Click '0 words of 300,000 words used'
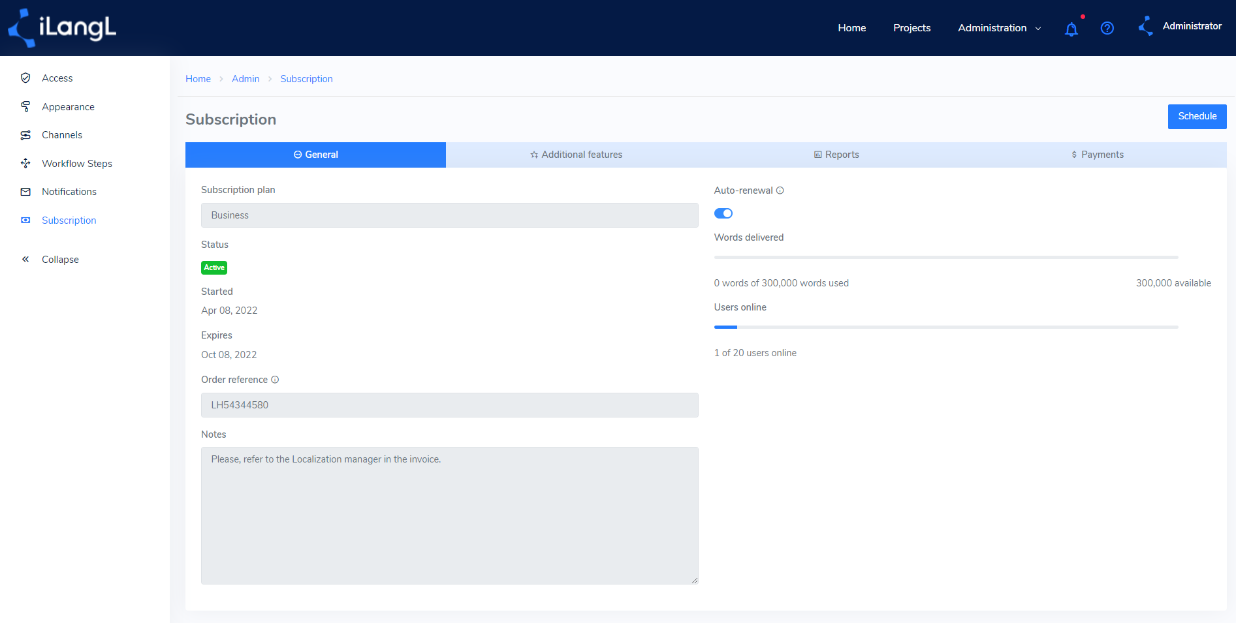This screenshot has height=623, width=1236. (782, 283)
